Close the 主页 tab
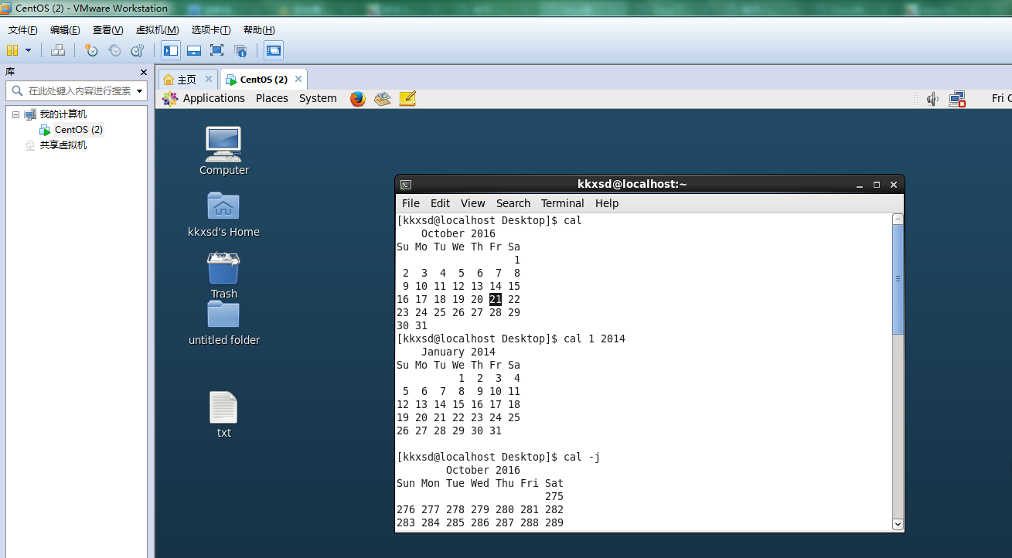This screenshot has width=1012, height=558. [x=209, y=79]
